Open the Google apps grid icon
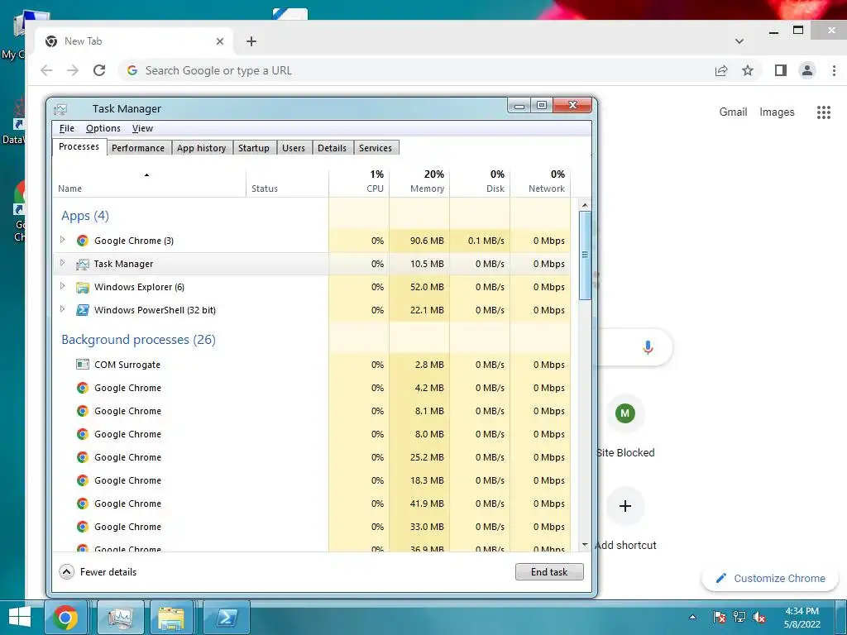 (824, 112)
